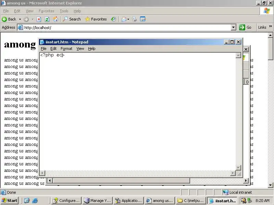Open Notepad's Format menu
The image size is (274, 205).
point(66,49)
